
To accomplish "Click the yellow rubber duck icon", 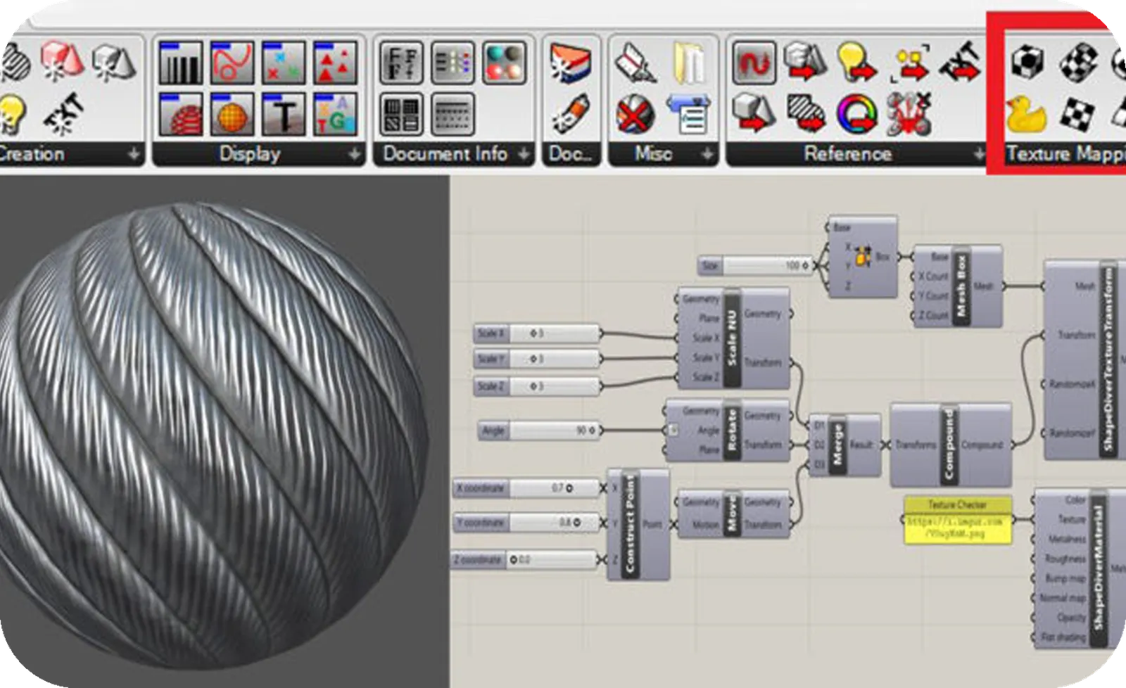I will tap(1026, 114).
